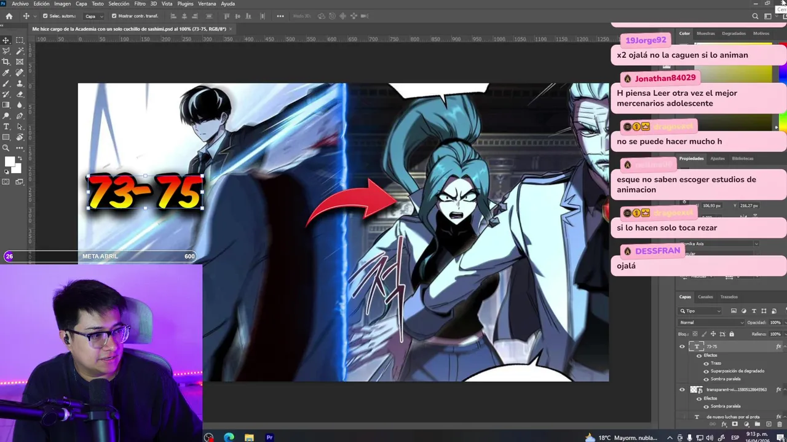
Task: Hide the transparent-wi... image layer
Action: (682, 389)
